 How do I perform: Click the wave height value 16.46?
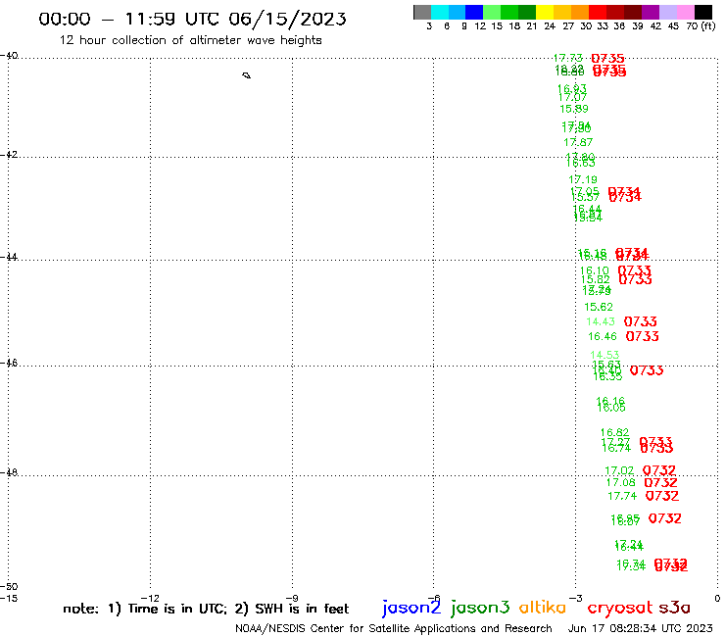click(603, 336)
